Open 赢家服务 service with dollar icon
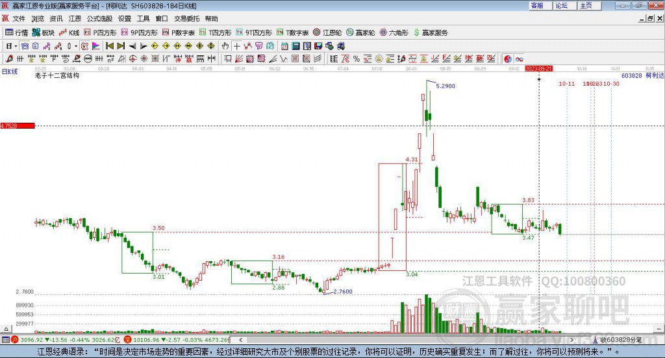This screenshot has width=665, height=358. pyautogui.click(x=431, y=32)
